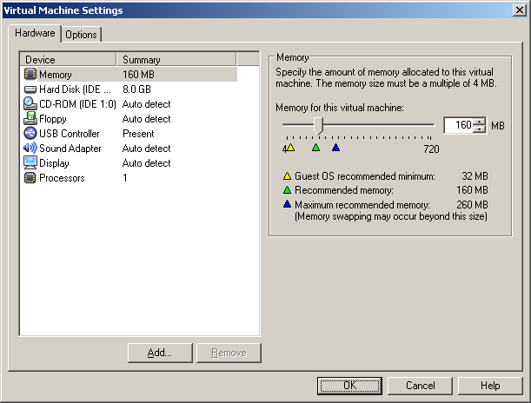531x403 pixels.
Task: Click the Summary column header
Action: point(176,59)
